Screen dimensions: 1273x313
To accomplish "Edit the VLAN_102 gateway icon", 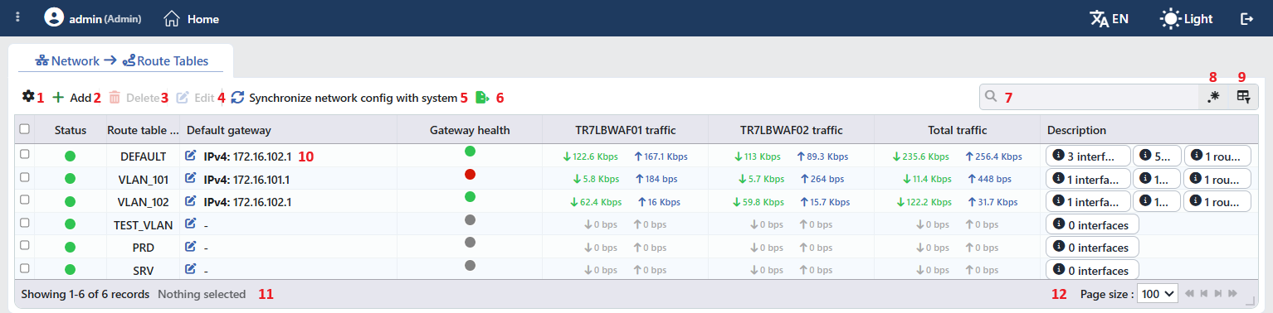I will coord(191,200).
